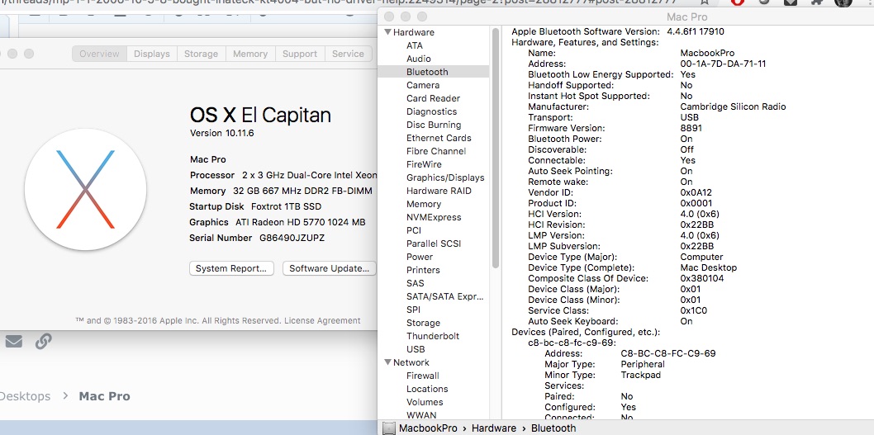Screen dimensions: 874x435
Task: Select NVMExpress in sidebar
Action: (434, 217)
